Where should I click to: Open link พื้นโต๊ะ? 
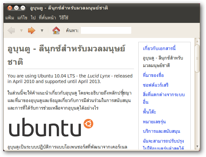(149, 112)
